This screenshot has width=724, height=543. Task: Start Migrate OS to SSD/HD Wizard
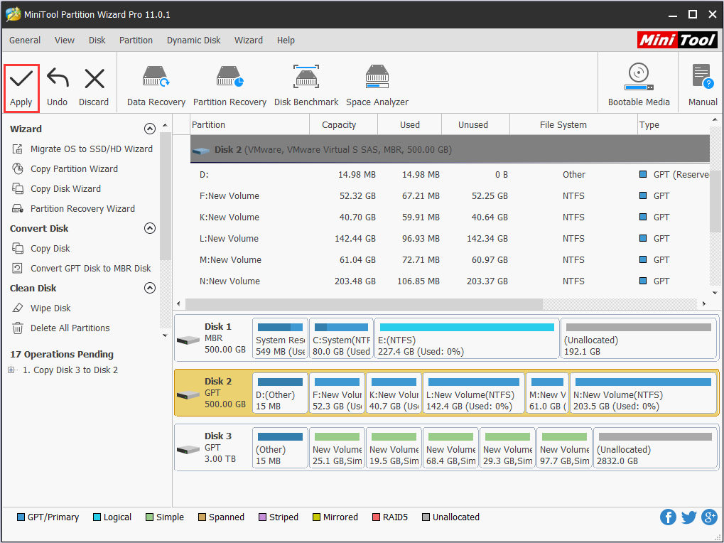[x=91, y=149]
